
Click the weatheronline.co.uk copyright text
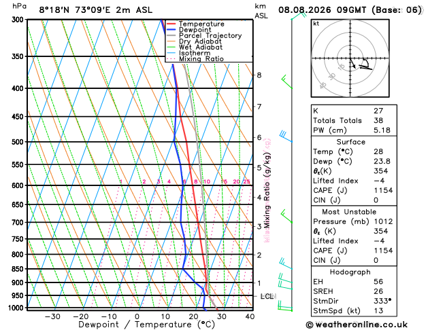point(357,325)
